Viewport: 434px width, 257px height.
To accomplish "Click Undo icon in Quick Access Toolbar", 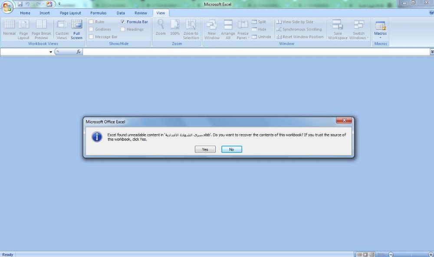I will (27, 4).
